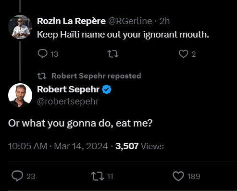Viewport: 237px width, 191px height.
Task: Click the 2h timestamp
Action: click(164, 21)
